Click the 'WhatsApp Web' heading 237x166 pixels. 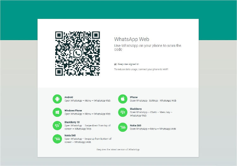coord(131,39)
